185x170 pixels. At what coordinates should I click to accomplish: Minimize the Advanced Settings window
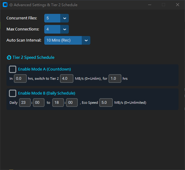(150, 5)
